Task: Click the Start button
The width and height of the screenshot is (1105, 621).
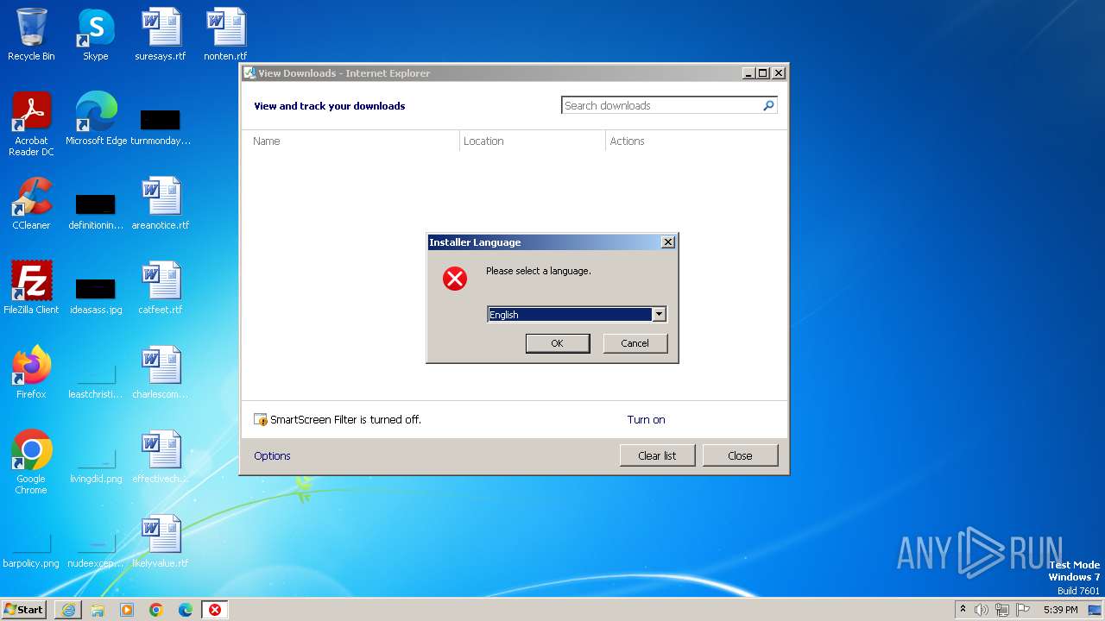Action: [24, 610]
